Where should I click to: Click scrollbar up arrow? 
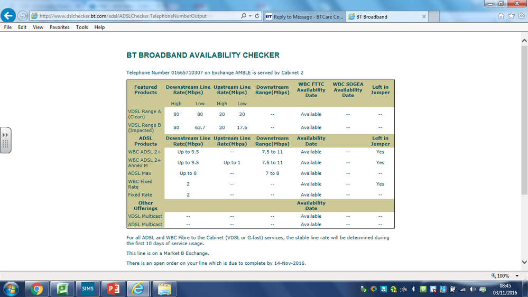click(x=524, y=41)
